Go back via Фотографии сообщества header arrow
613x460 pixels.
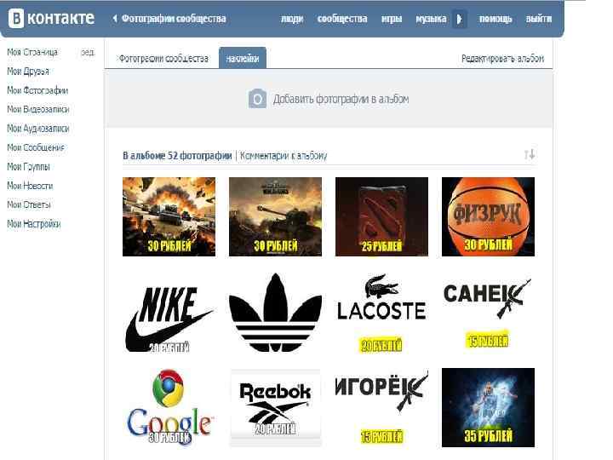coord(115,19)
